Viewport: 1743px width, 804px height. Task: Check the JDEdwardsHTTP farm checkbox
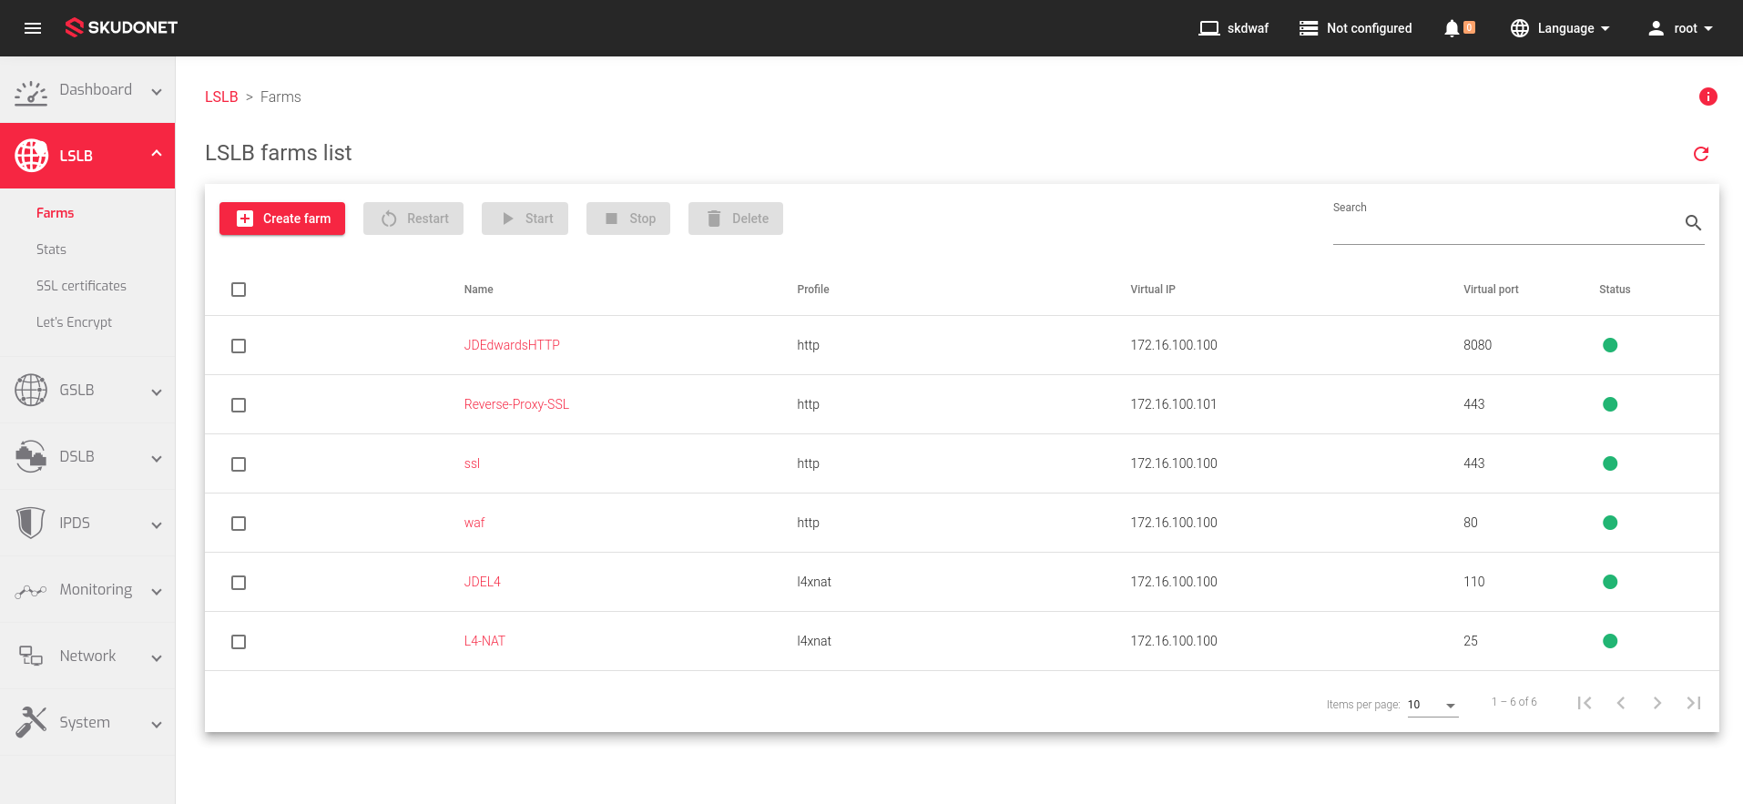click(x=239, y=346)
